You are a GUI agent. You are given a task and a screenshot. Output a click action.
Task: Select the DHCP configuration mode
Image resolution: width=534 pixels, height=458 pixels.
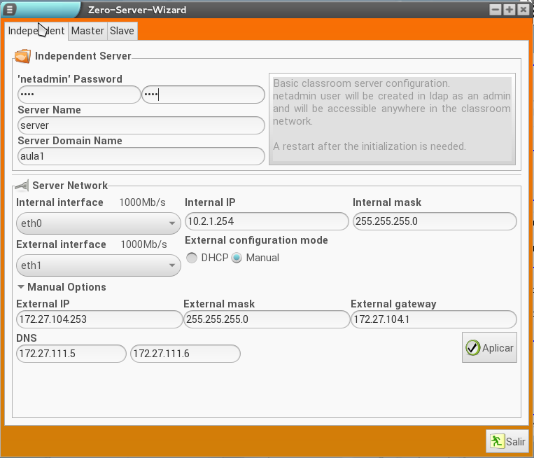click(192, 258)
